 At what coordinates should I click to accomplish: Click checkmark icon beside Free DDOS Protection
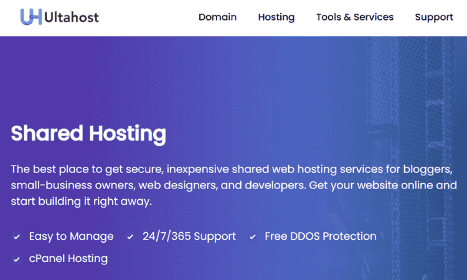253,237
